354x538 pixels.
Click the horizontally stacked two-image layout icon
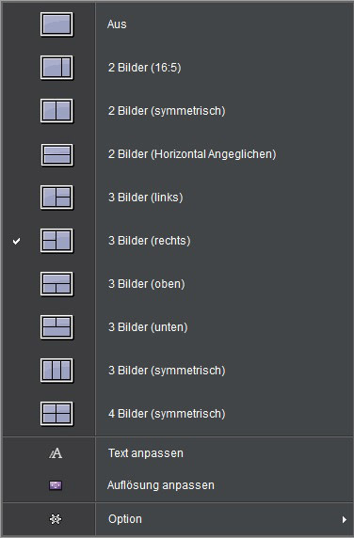tap(57, 155)
